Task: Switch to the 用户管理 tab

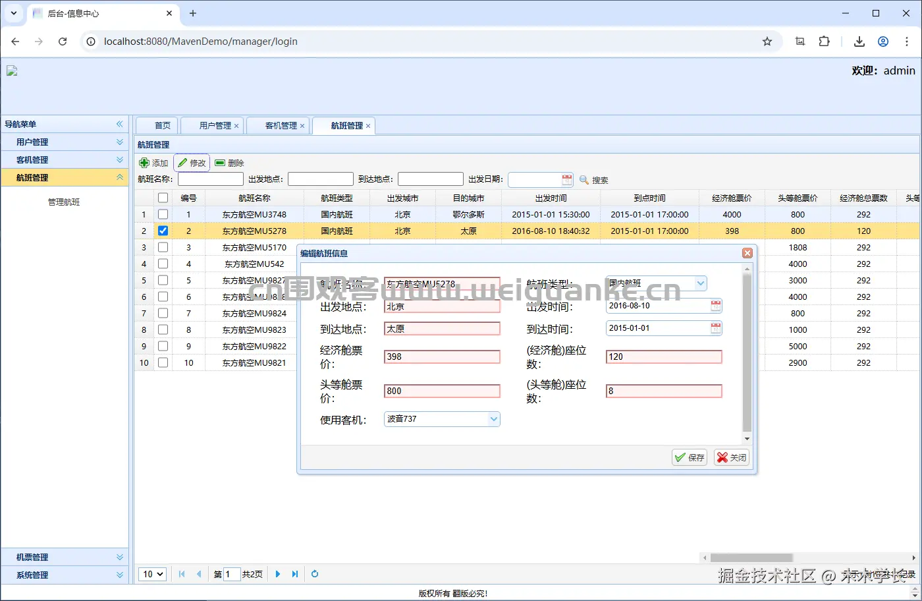Action: click(211, 125)
